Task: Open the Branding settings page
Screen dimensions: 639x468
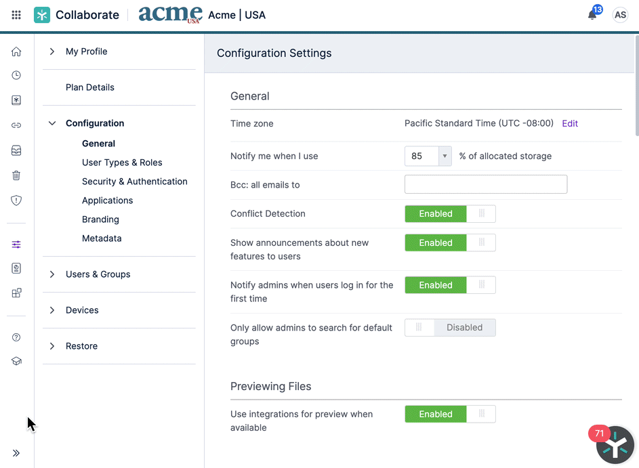Action: coord(100,219)
